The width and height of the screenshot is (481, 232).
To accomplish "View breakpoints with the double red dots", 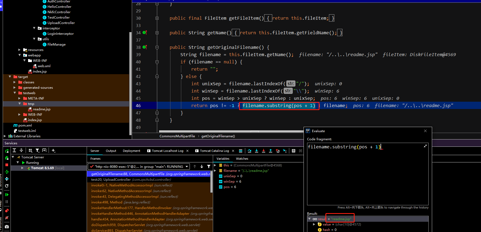I will pos(7,211).
